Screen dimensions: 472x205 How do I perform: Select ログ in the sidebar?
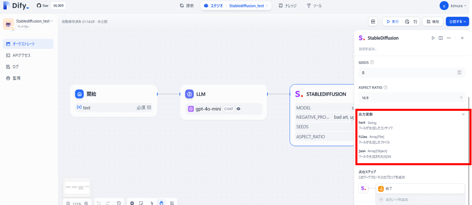coord(28,66)
